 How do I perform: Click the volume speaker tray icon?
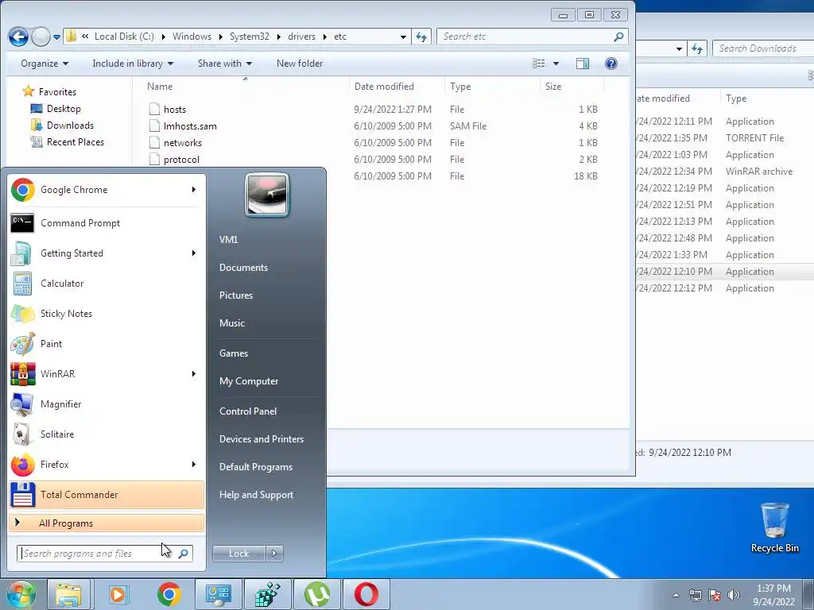[734, 595]
